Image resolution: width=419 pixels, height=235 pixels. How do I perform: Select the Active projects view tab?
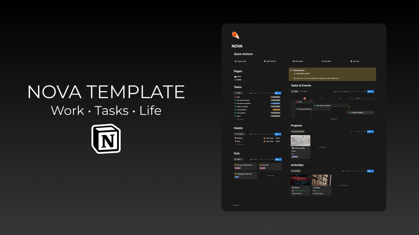(298, 131)
